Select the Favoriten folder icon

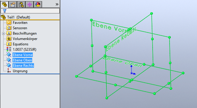click(x=9, y=22)
